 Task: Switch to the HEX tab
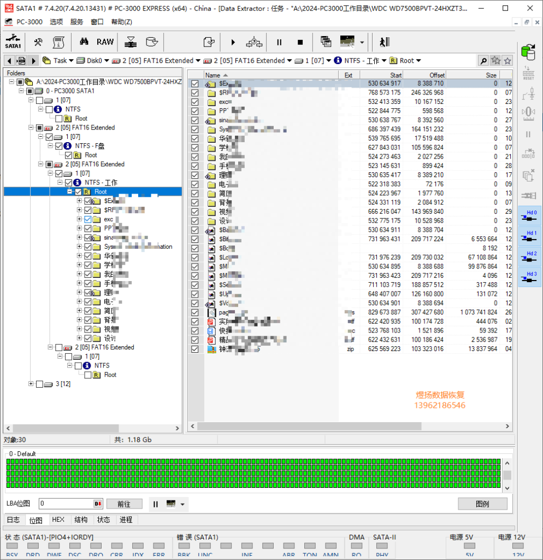click(58, 520)
